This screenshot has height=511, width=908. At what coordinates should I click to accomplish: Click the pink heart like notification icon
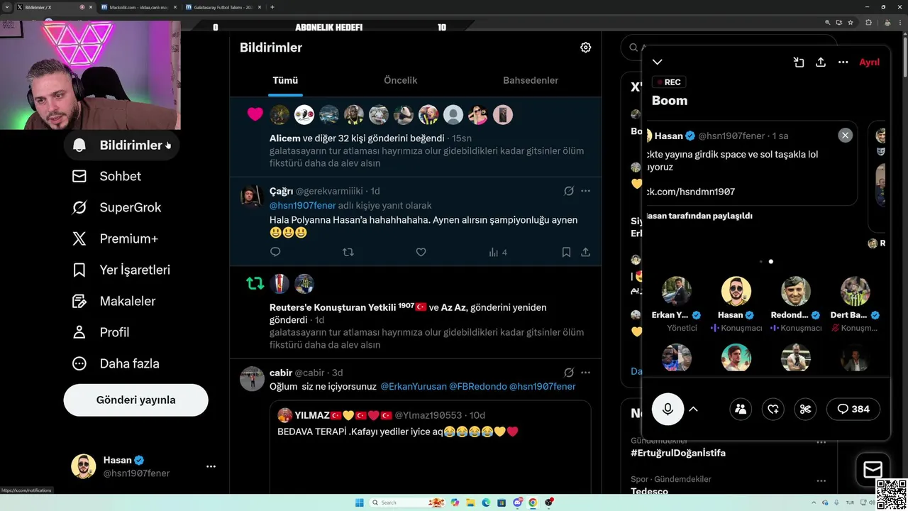[x=255, y=114]
